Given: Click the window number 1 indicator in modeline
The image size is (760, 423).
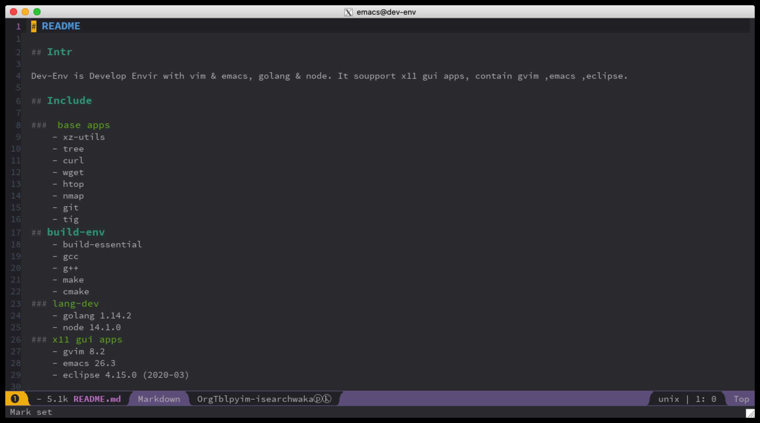Looking at the screenshot, I should coord(15,399).
